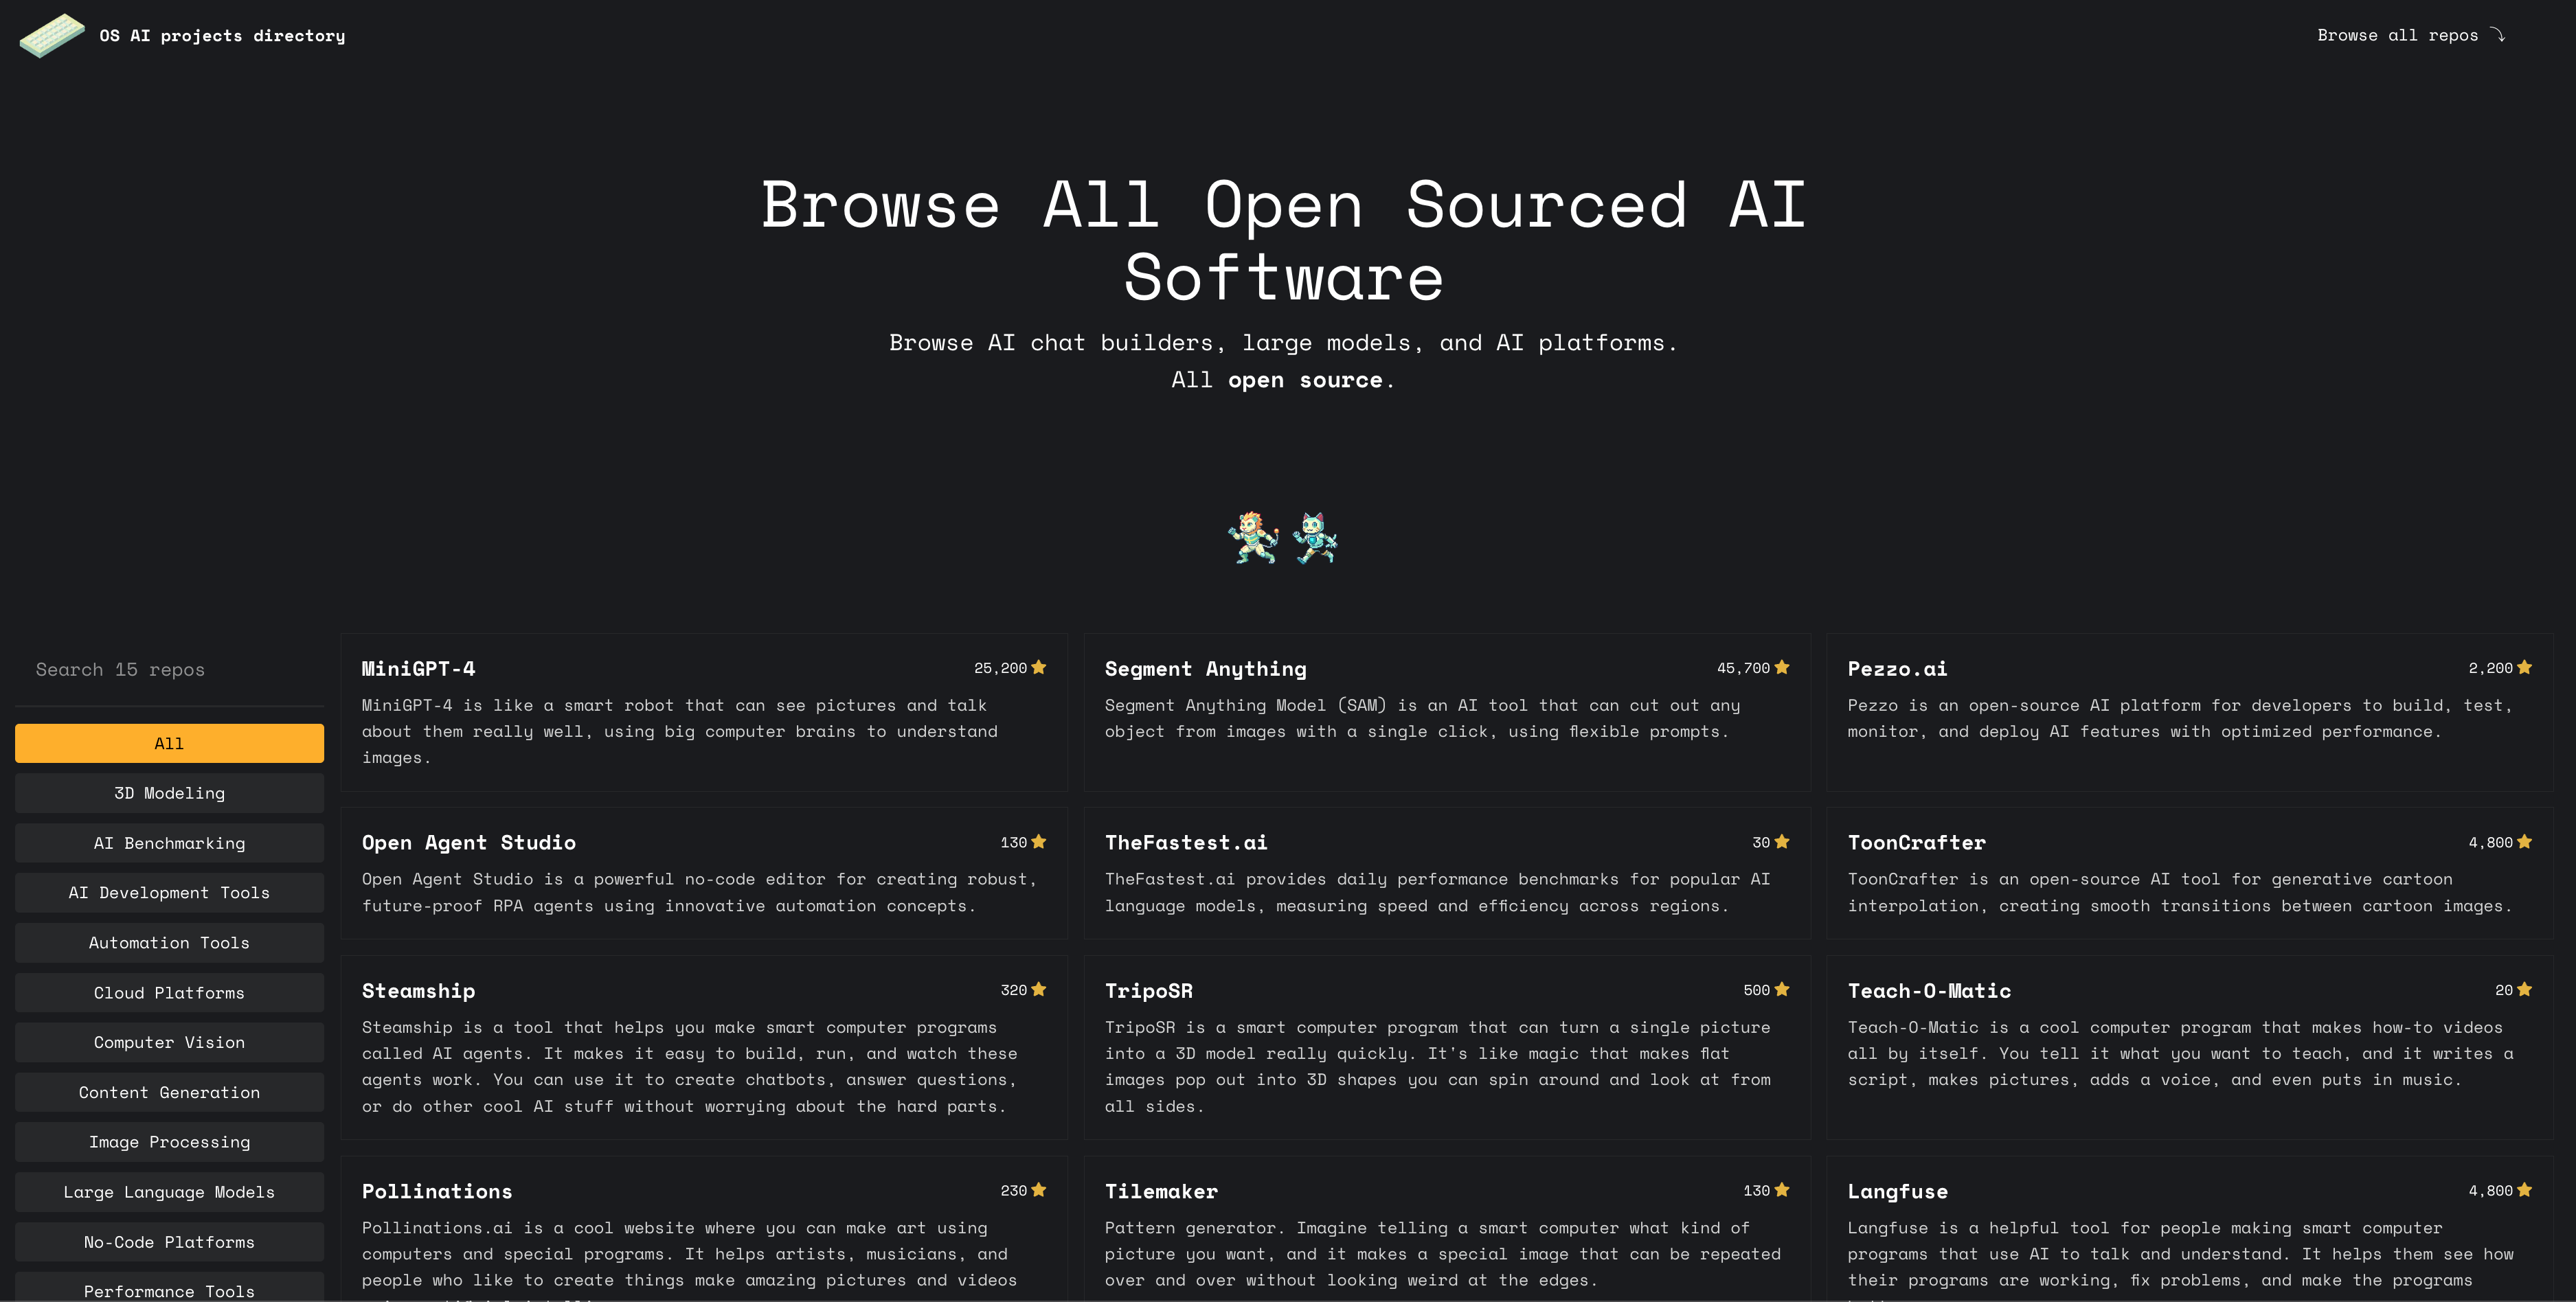Click the 25,200 star count on MiniGPT-4
This screenshot has height=1302, width=2576.
tap(1000, 668)
